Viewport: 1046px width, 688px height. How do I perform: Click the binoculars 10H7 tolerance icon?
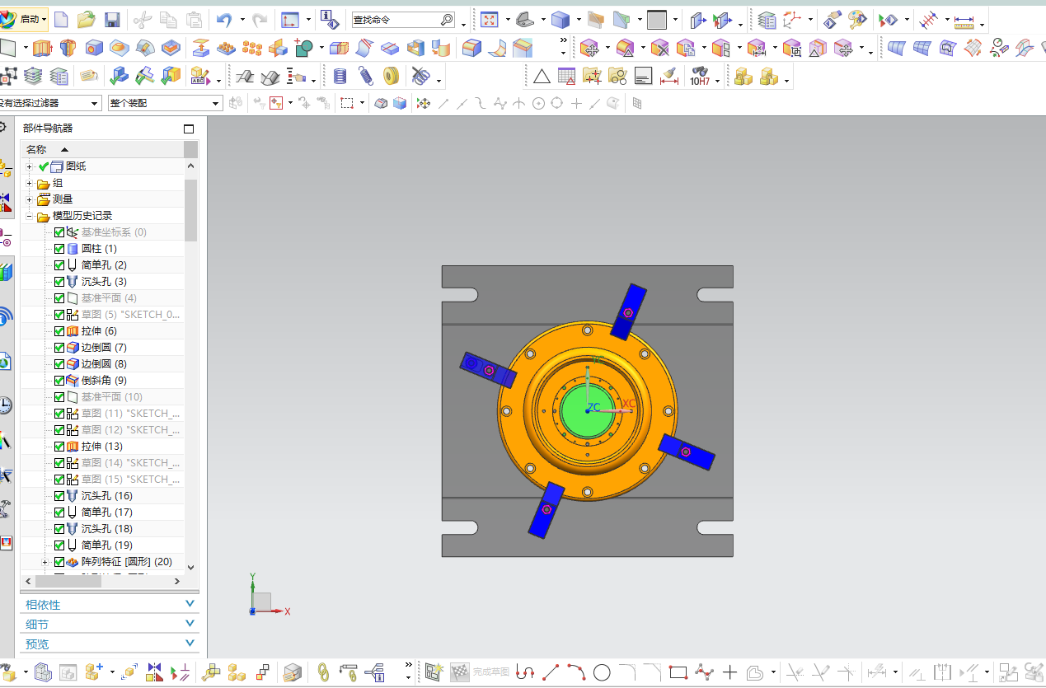click(x=700, y=77)
